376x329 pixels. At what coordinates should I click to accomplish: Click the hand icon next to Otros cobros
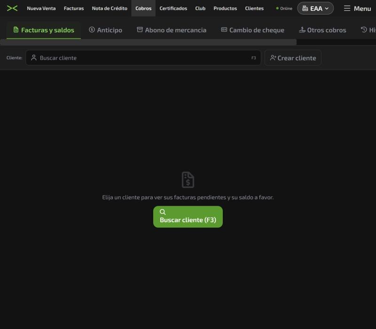point(302,30)
